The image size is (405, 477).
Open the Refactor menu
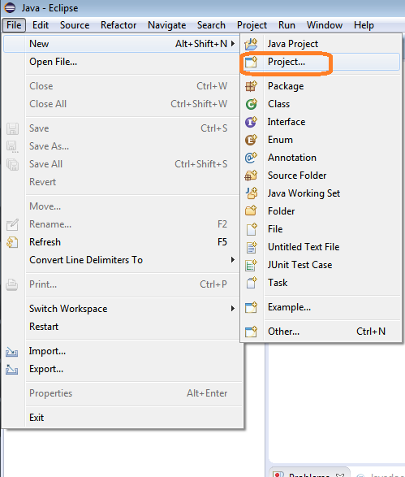pyautogui.click(x=118, y=25)
